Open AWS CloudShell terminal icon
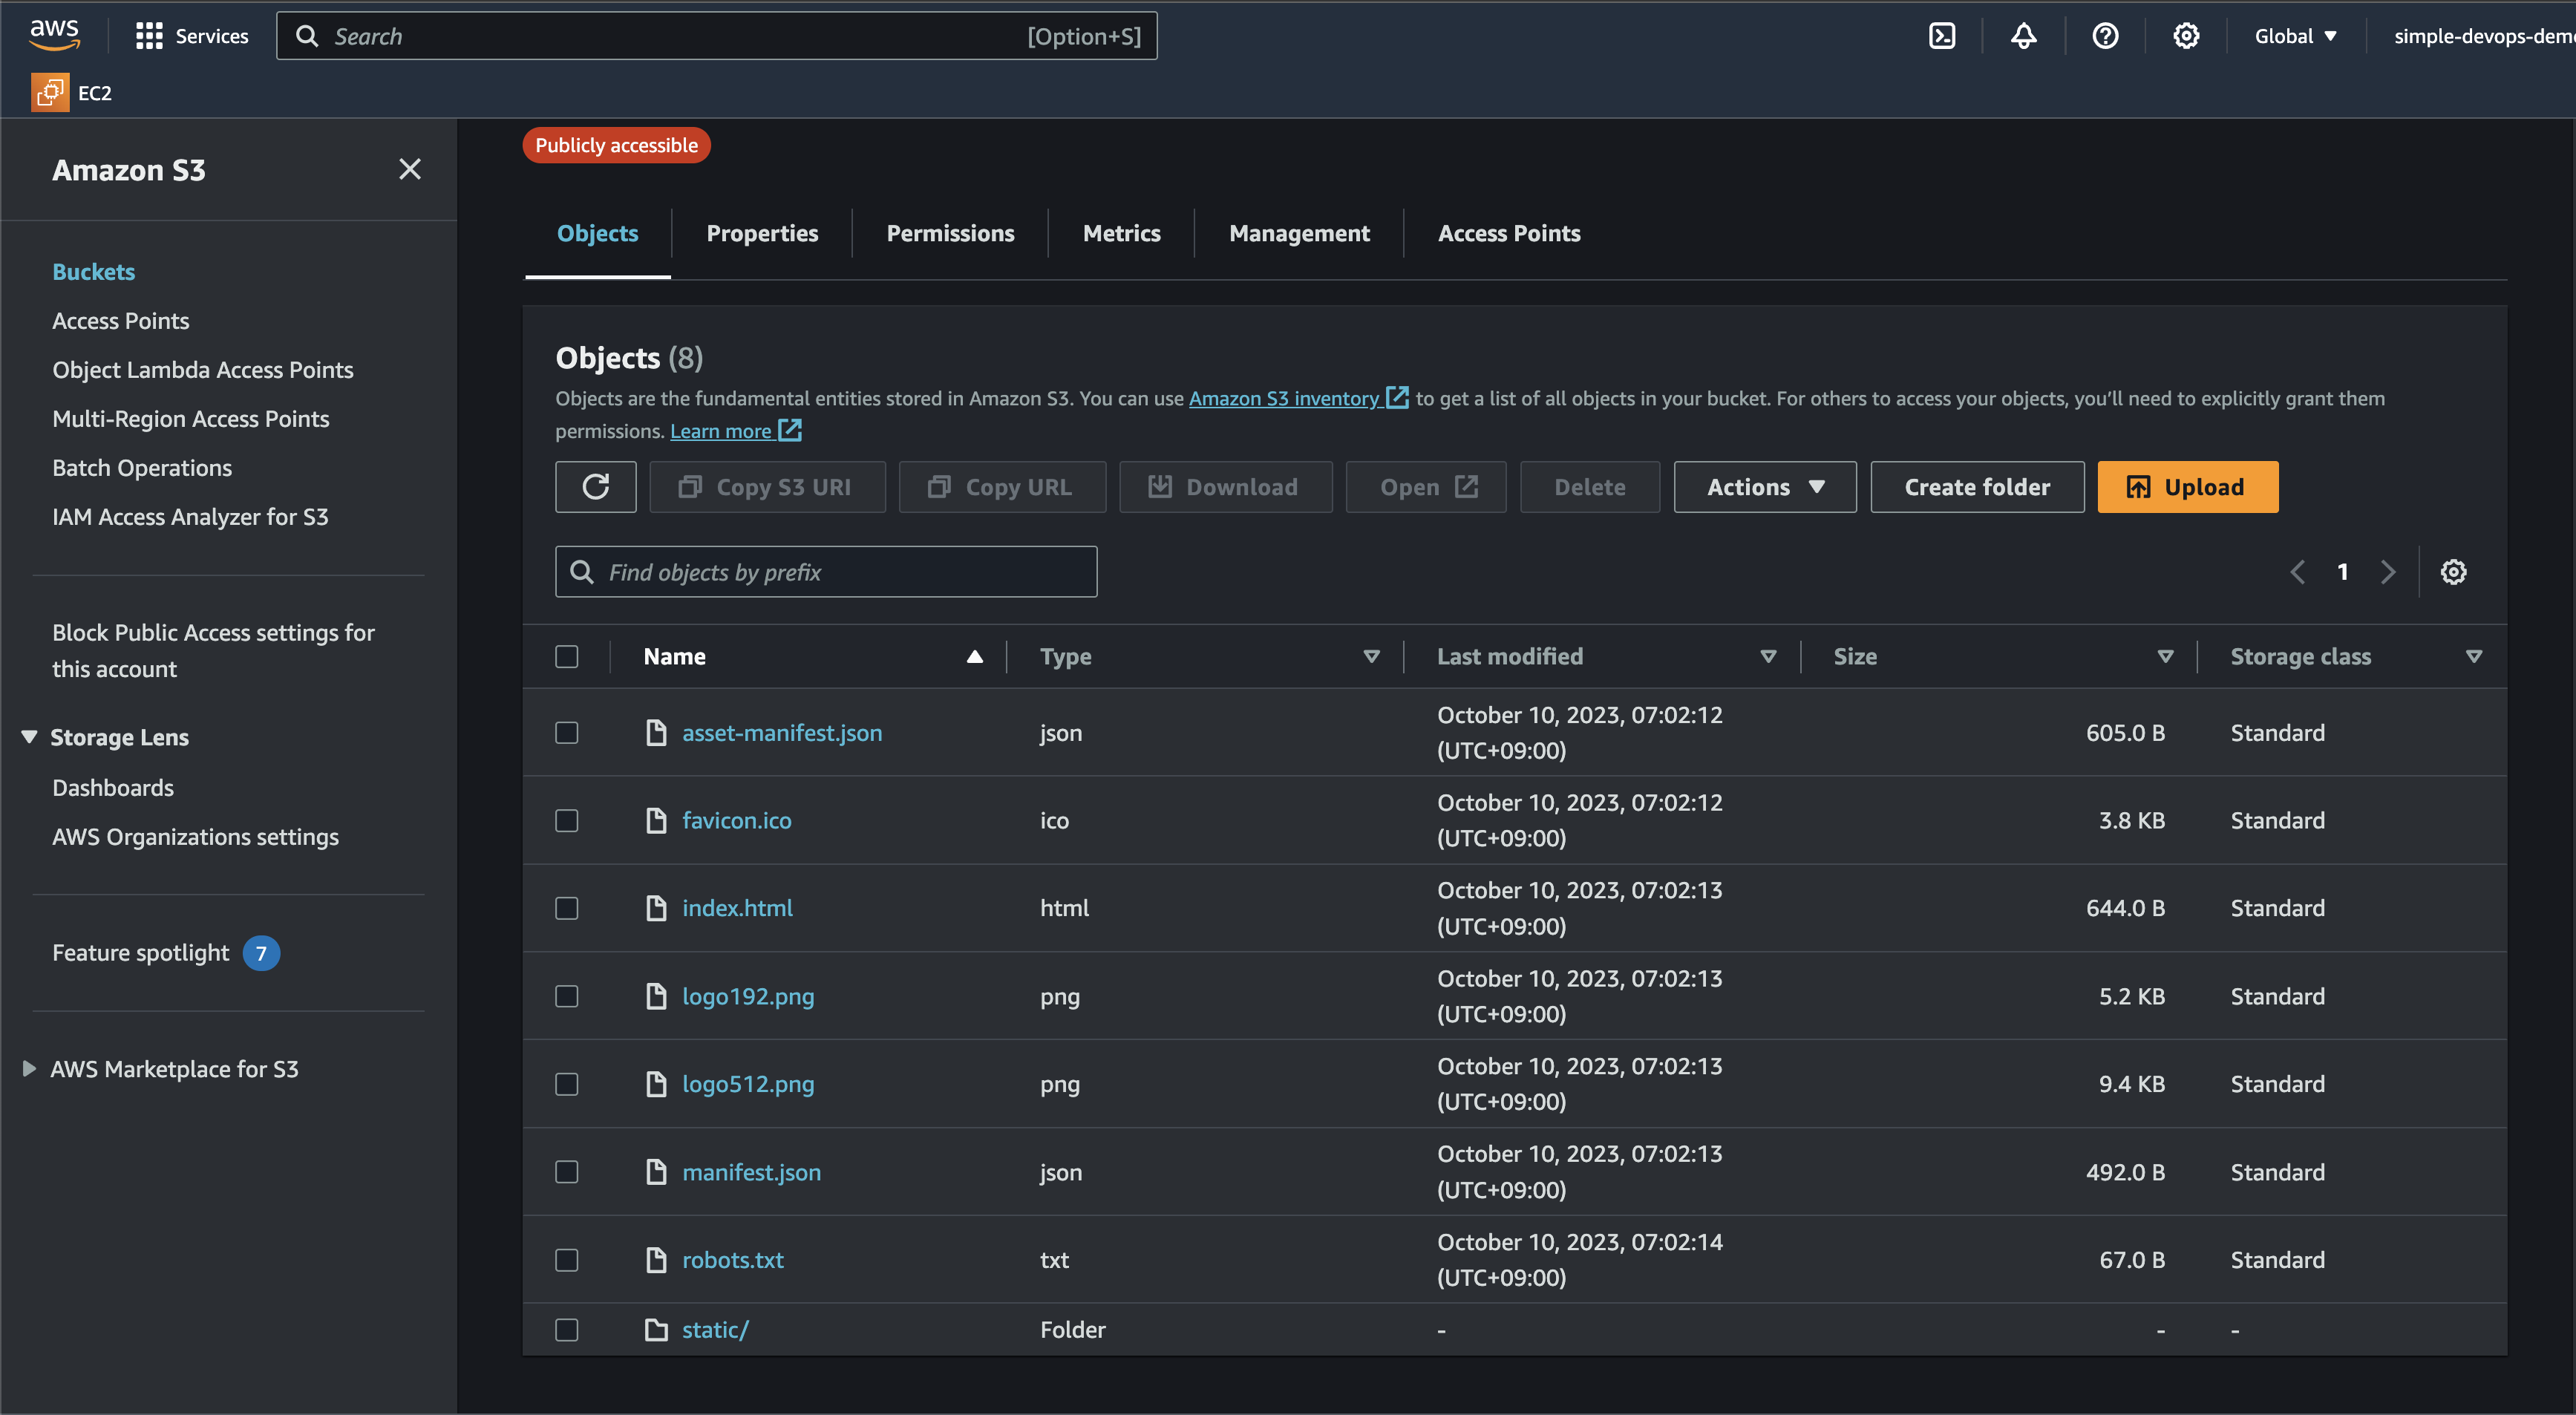This screenshot has height=1415, width=2576. pos(1941,36)
